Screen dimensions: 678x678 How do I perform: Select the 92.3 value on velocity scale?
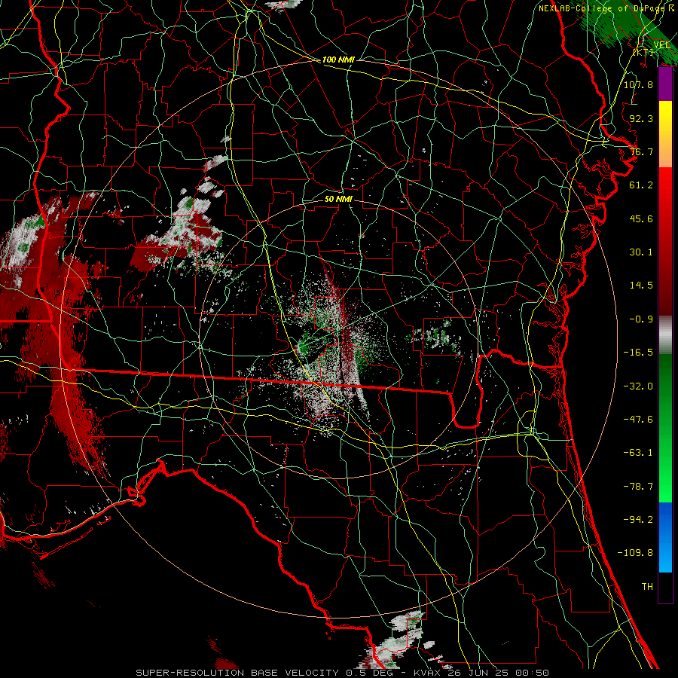(x=641, y=118)
